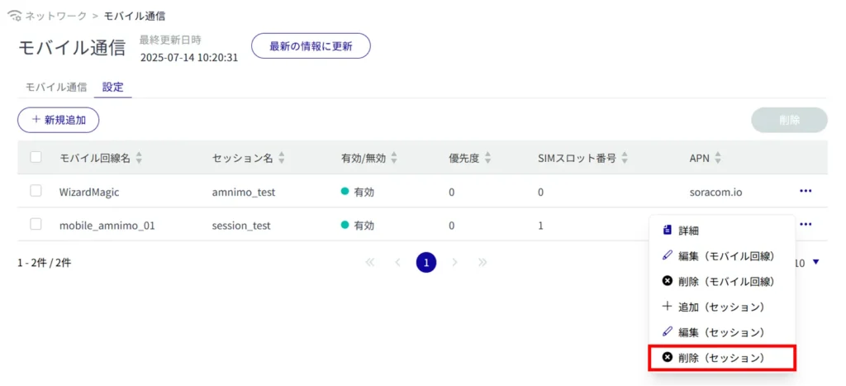Click the three-dot menu for WizardMagic row
Screen dimensions: 846x386
tap(806, 191)
